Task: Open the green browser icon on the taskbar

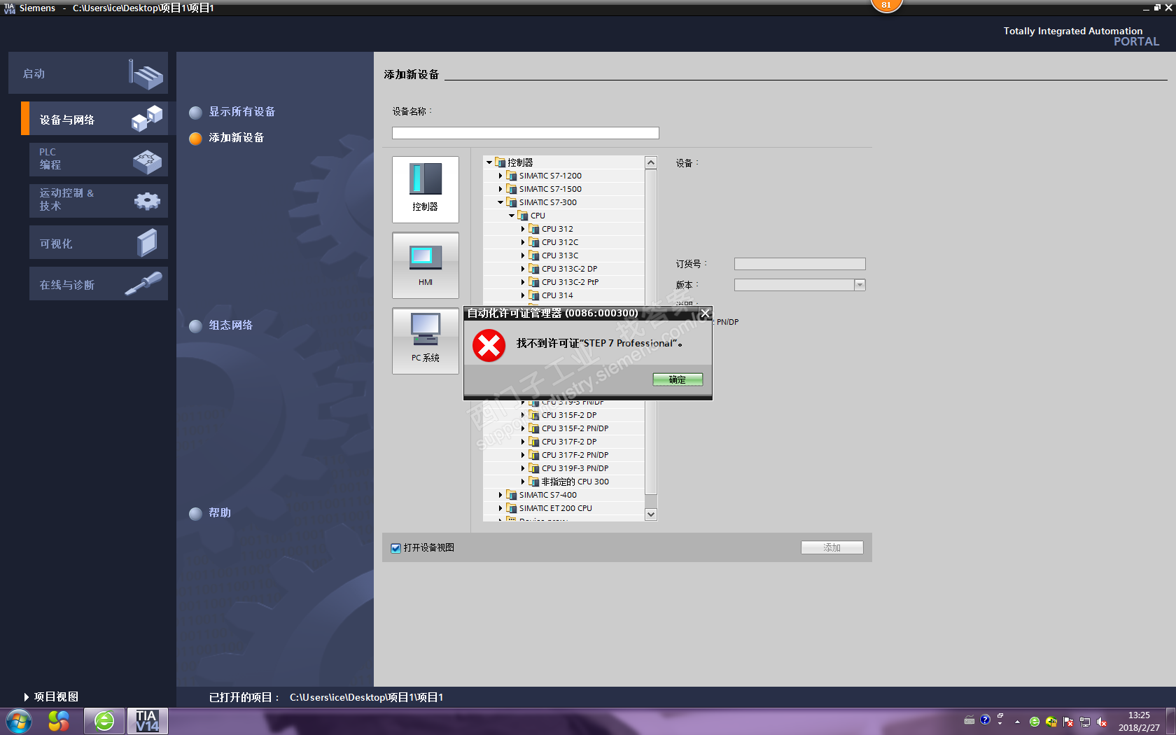Action: (x=104, y=721)
